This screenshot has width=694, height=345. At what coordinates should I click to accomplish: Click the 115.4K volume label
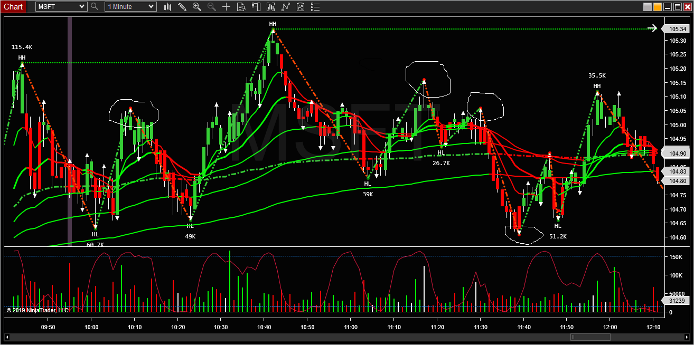22,47
